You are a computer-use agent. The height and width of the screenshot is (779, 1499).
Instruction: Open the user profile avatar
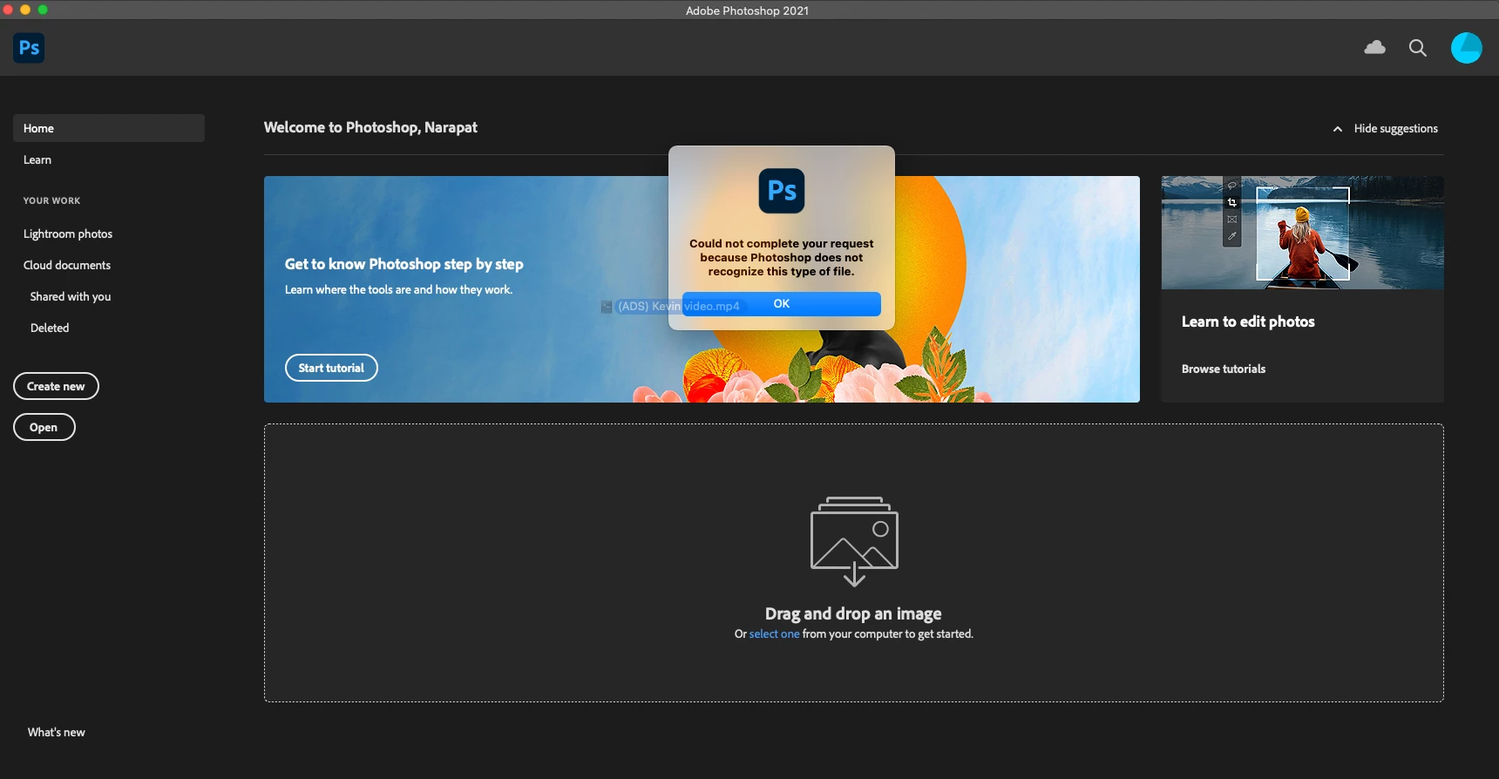pos(1466,48)
